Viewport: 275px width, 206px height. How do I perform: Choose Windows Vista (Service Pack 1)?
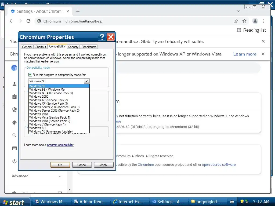point(59,117)
